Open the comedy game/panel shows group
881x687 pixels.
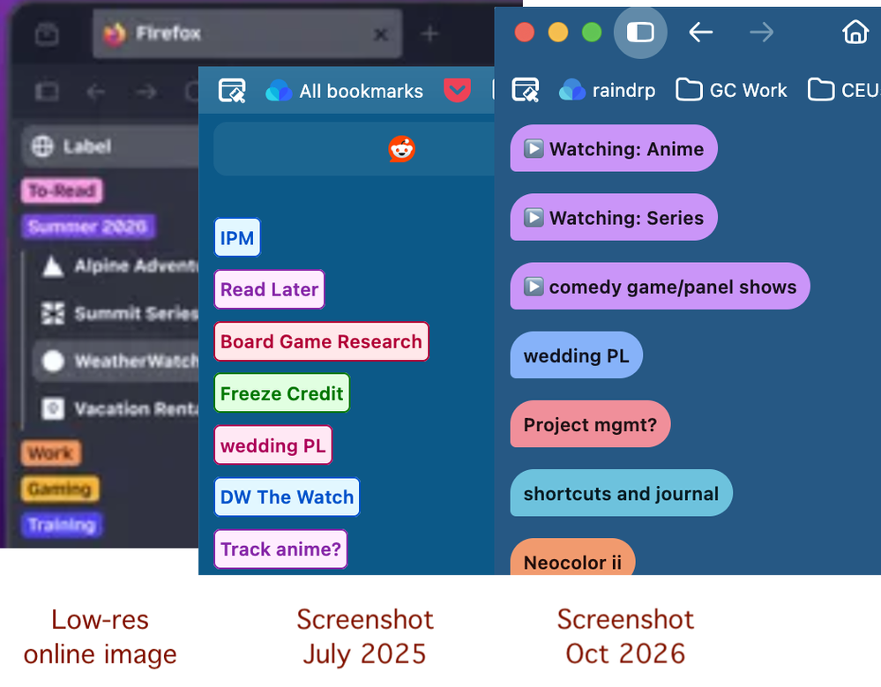[x=660, y=286]
